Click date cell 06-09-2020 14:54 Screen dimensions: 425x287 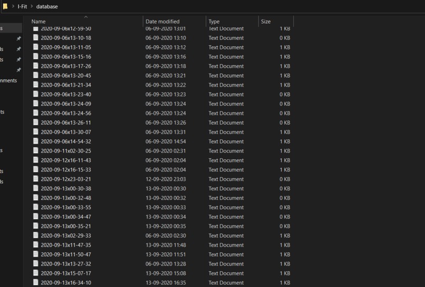click(x=166, y=141)
